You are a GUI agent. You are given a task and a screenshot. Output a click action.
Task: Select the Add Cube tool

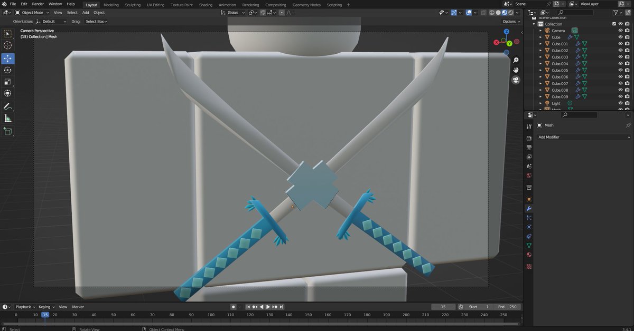point(8,131)
